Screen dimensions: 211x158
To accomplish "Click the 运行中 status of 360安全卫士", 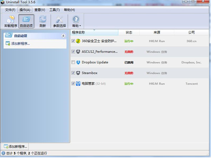I will (129, 41).
